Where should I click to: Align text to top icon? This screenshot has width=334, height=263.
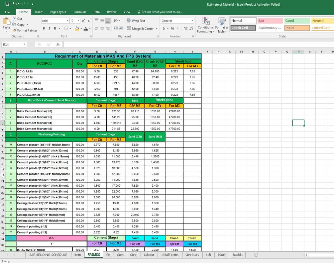[96, 21]
